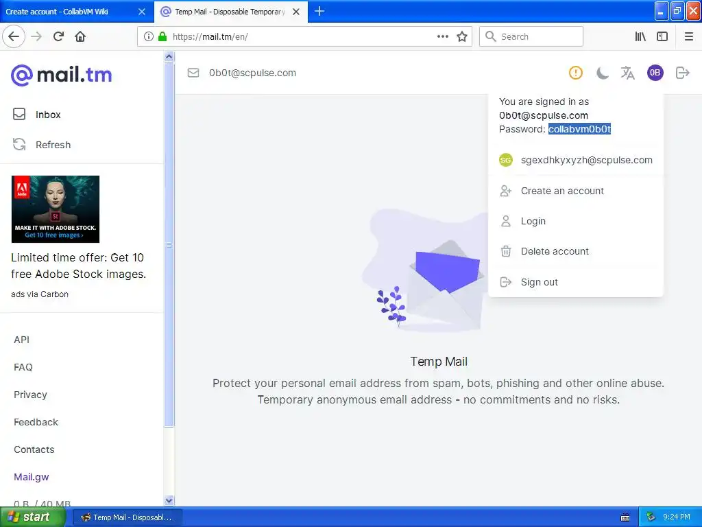This screenshot has height=527, width=702.
Task: Click the sidebar vertical scrollbar thumb
Action: [169, 245]
